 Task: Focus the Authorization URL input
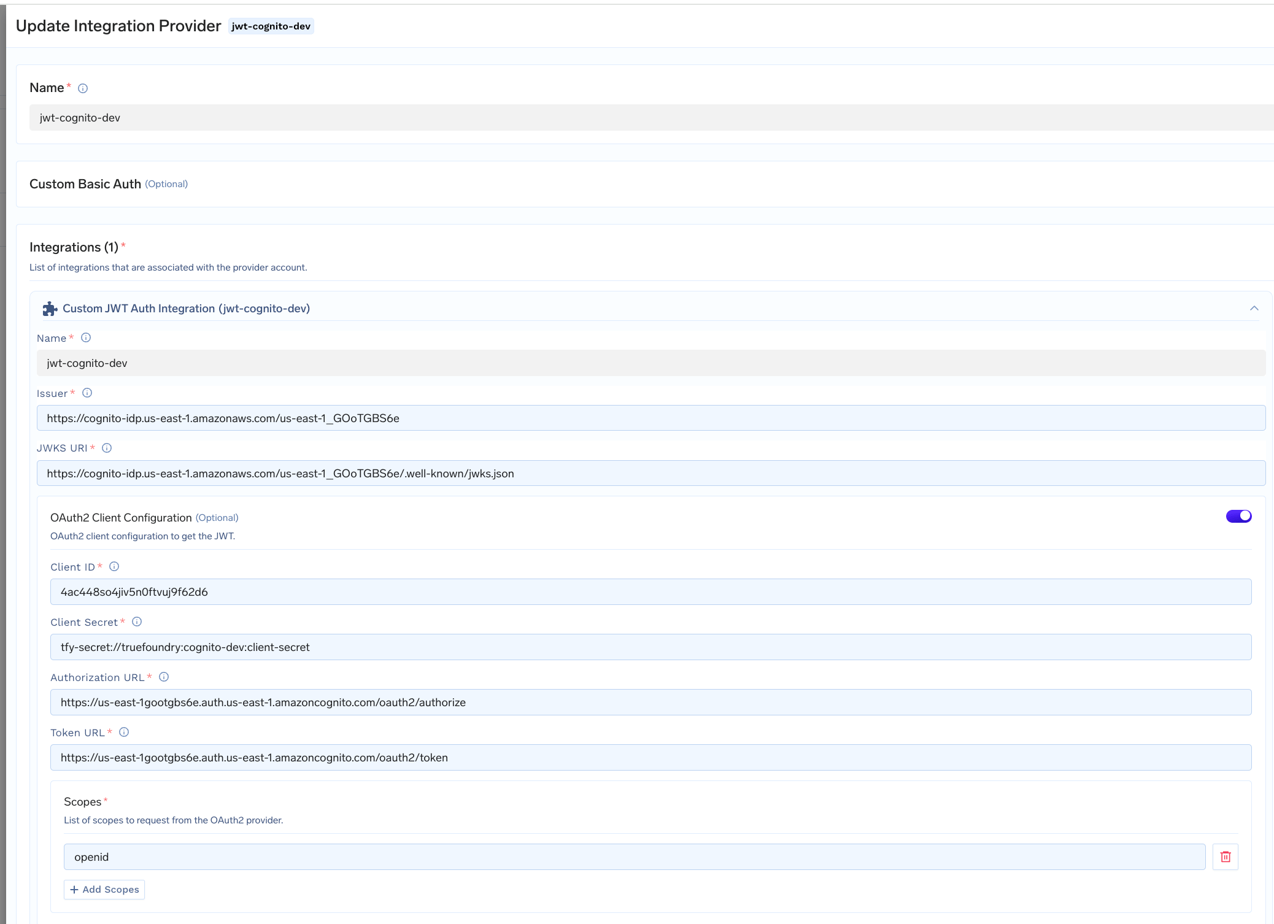pyautogui.click(x=651, y=702)
